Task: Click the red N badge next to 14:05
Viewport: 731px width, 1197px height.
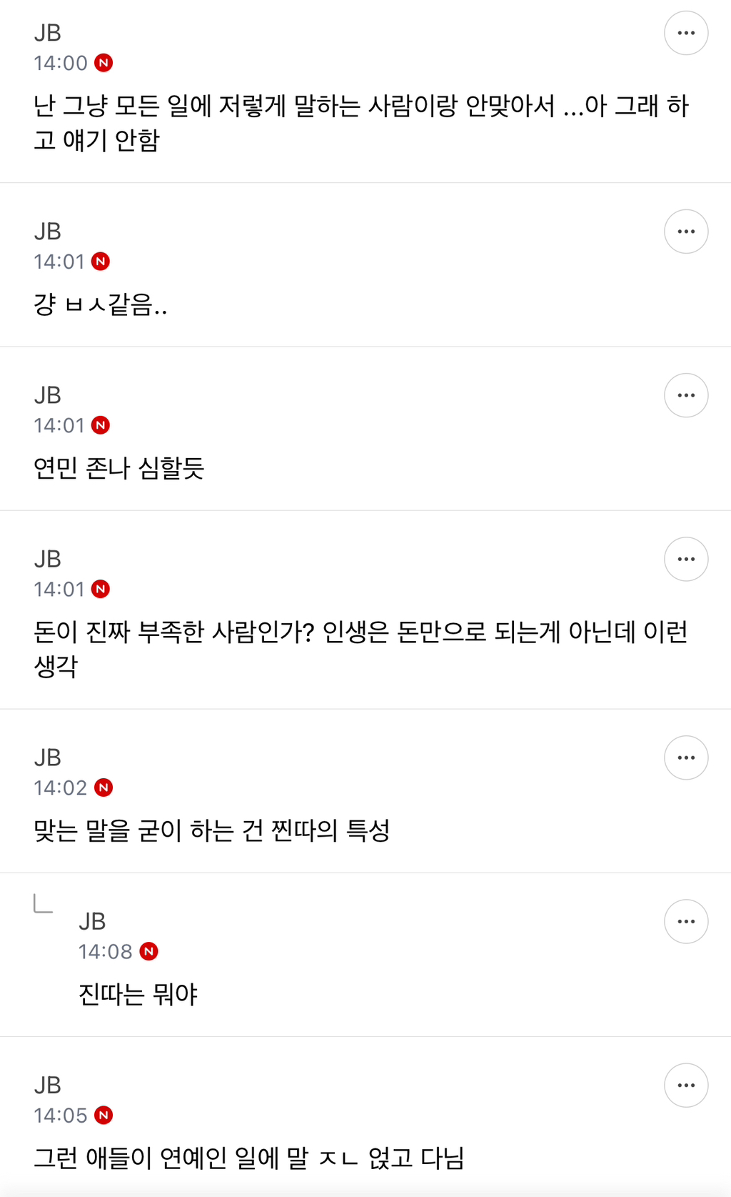Action: point(104,1115)
